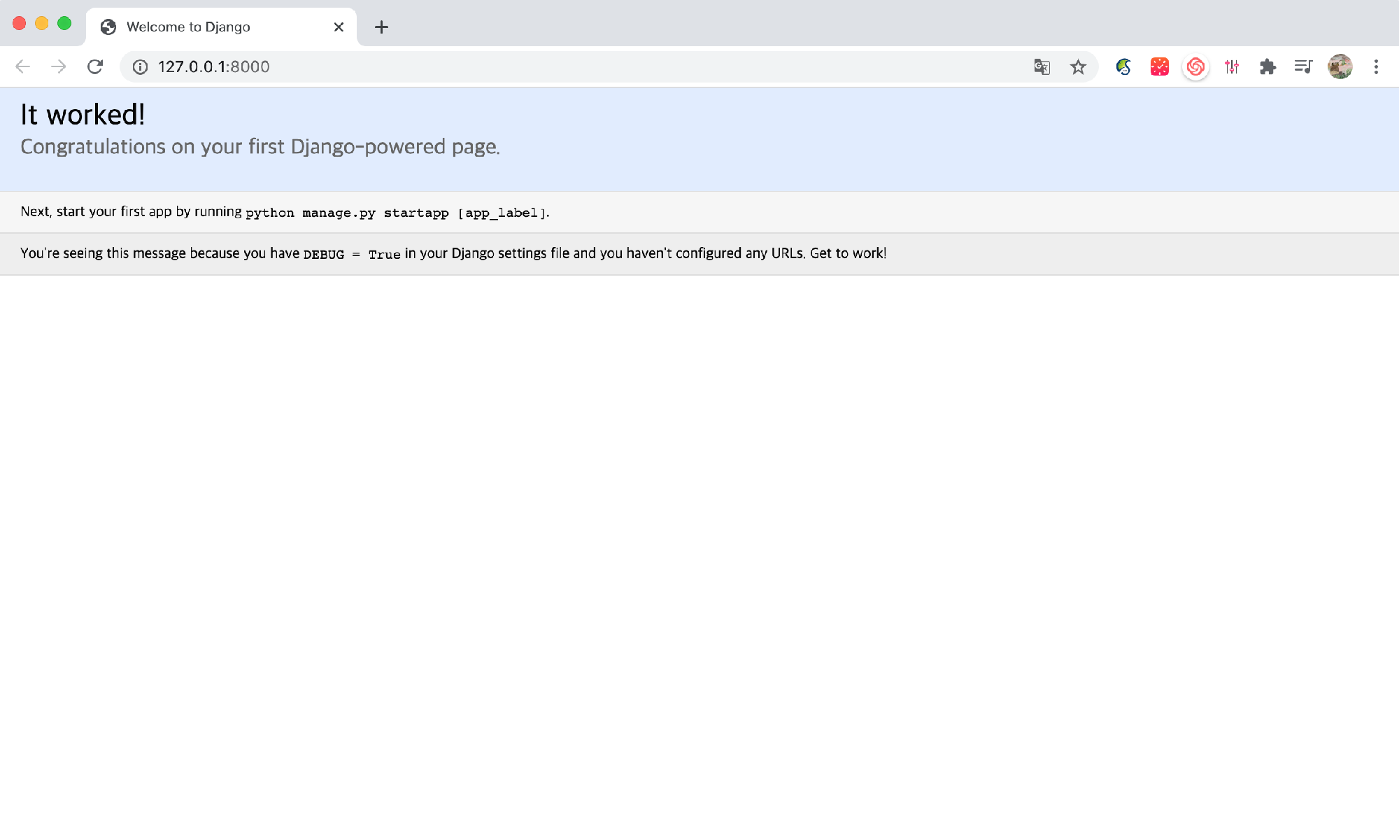Open the red clock extension icon
This screenshot has width=1399, height=813.
coord(1159,66)
